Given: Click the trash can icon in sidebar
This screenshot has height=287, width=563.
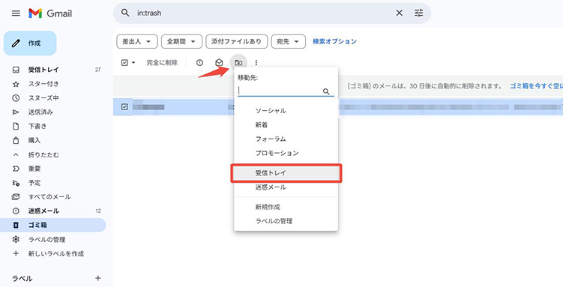Looking at the screenshot, I should pyautogui.click(x=16, y=226).
